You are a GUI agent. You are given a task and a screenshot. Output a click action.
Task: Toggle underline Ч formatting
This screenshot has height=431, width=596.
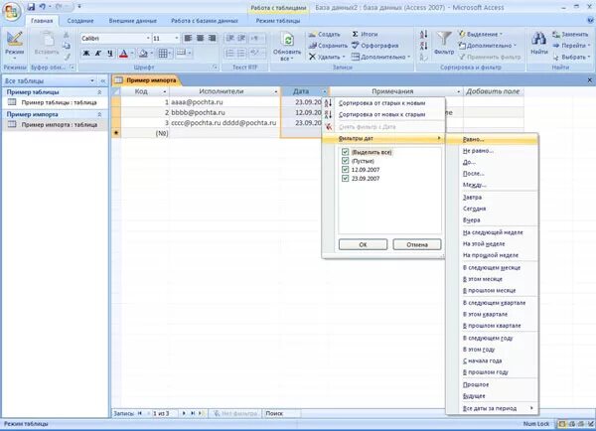click(x=110, y=54)
